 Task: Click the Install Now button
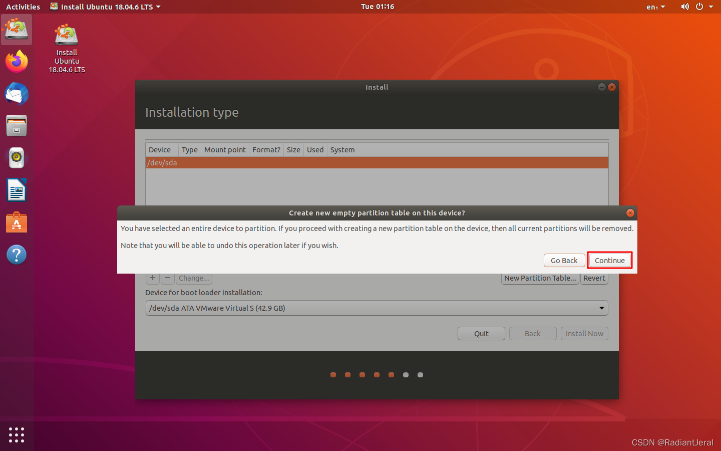point(584,334)
